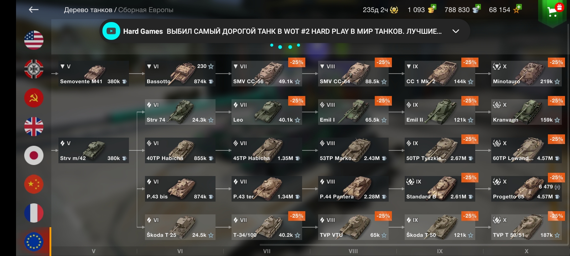Image resolution: width=570 pixels, height=256 pixels.
Task: Open the Minotauro tier X tank card
Action: pyautogui.click(x=526, y=74)
